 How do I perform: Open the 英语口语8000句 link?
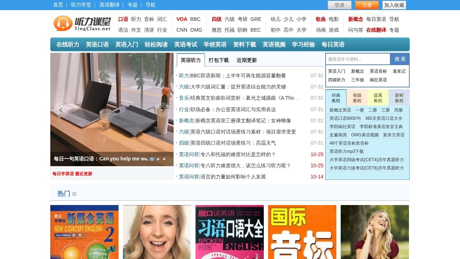pyautogui.click(x=344, y=118)
